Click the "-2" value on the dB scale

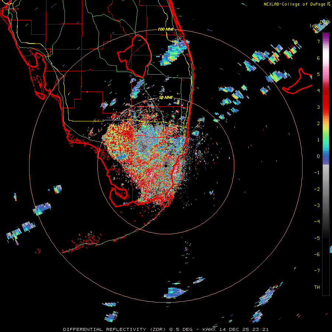click(x=317, y=189)
